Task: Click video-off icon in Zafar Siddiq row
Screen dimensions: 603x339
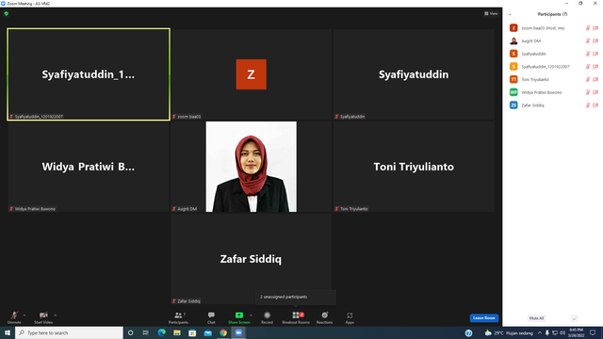Action: (x=595, y=105)
